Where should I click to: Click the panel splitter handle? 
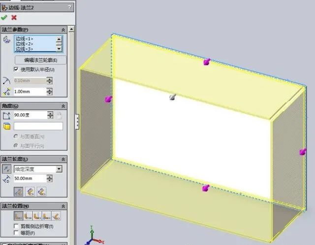click(77, 122)
